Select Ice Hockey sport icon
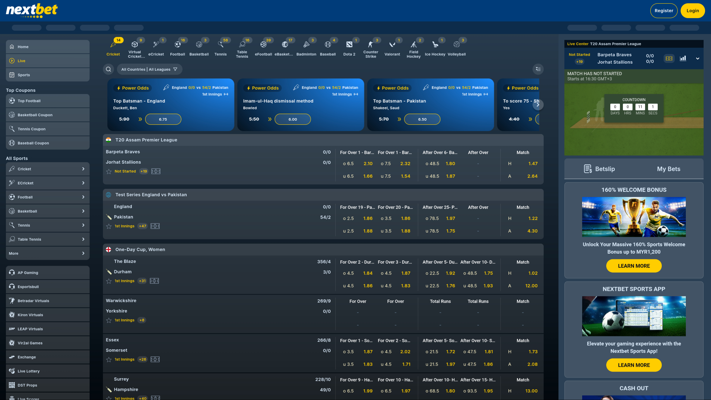The width and height of the screenshot is (711, 400). (435, 48)
